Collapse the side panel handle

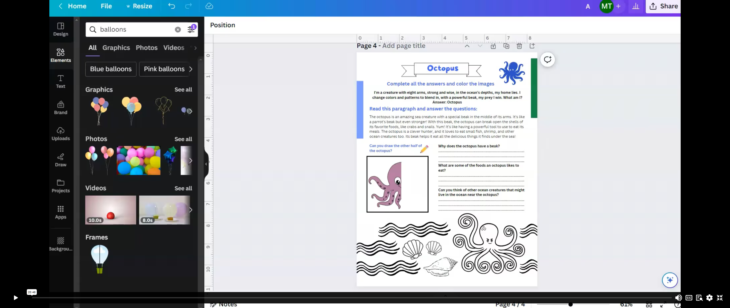(x=206, y=164)
